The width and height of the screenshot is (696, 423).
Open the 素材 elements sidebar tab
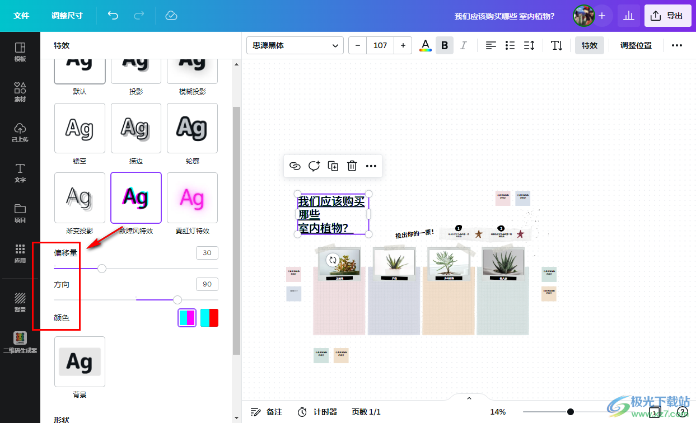coord(20,92)
